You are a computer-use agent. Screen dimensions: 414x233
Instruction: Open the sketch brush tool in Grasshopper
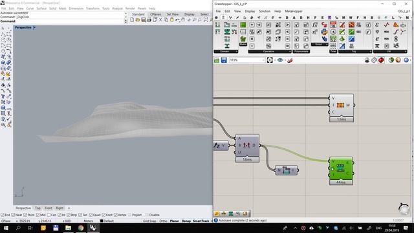(290, 60)
